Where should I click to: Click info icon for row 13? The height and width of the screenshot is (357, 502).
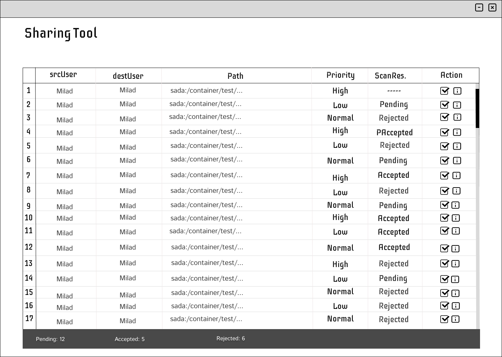coord(455,264)
